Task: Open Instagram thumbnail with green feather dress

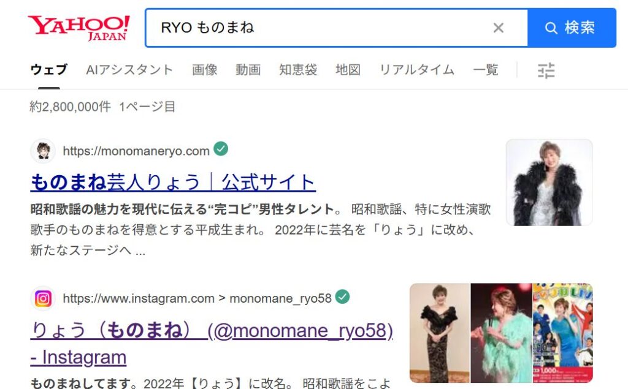Action: tap(501, 333)
